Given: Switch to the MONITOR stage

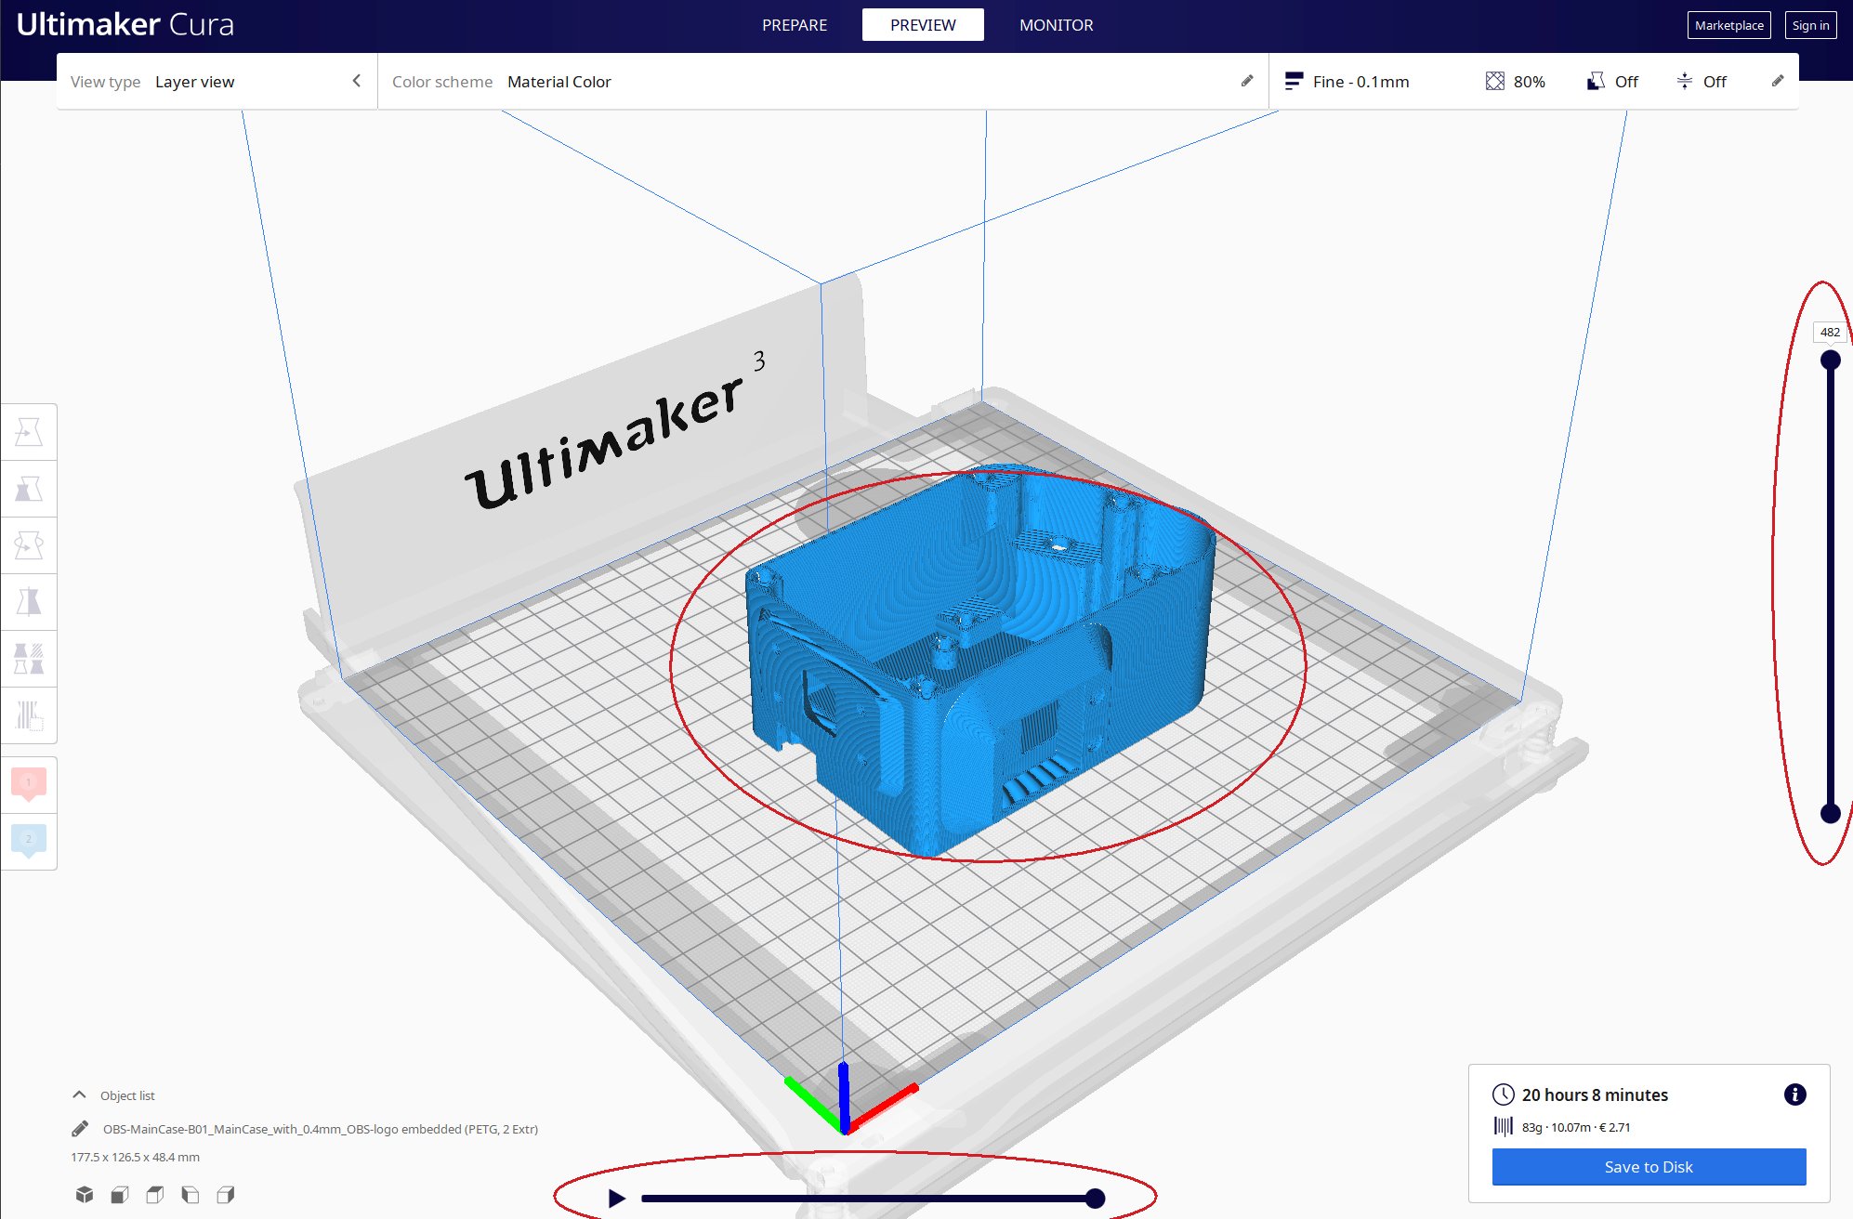Looking at the screenshot, I should 1056,25.
